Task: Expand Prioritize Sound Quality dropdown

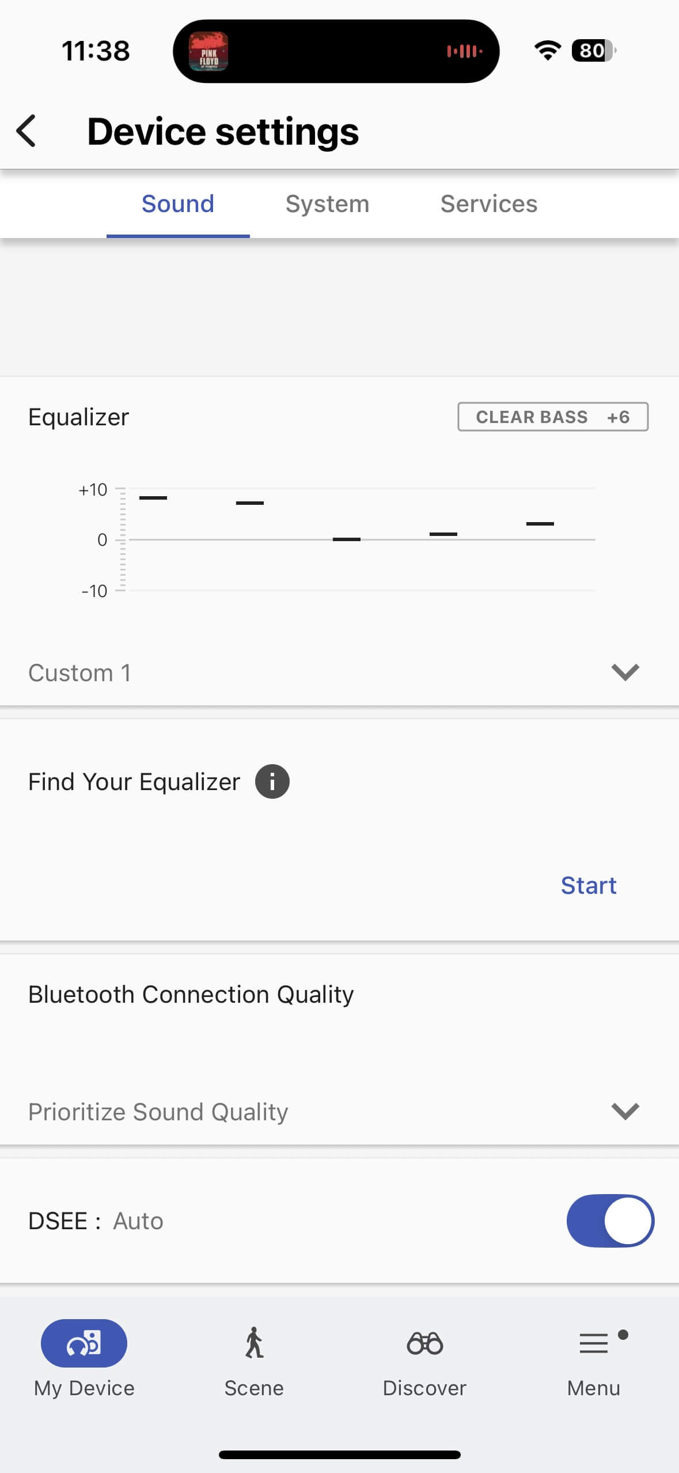Action: (625, 1111)
